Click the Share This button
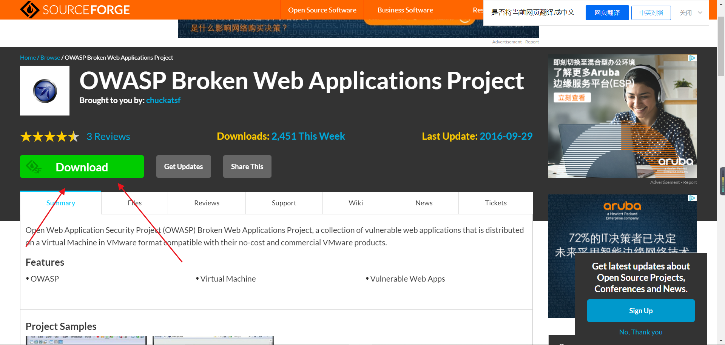The height and width of the screenshot is (345, 725). click(247, 166)
